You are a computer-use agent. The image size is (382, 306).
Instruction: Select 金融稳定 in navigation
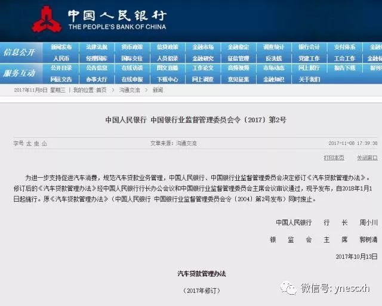238,47
